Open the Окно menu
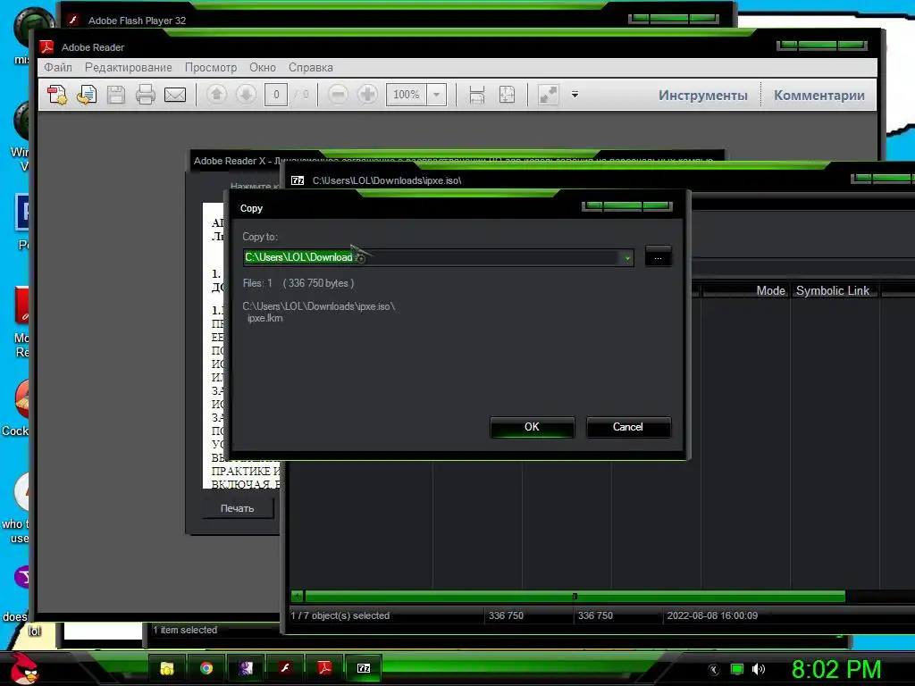Screen dimensions: 915x686 [263, 67]
